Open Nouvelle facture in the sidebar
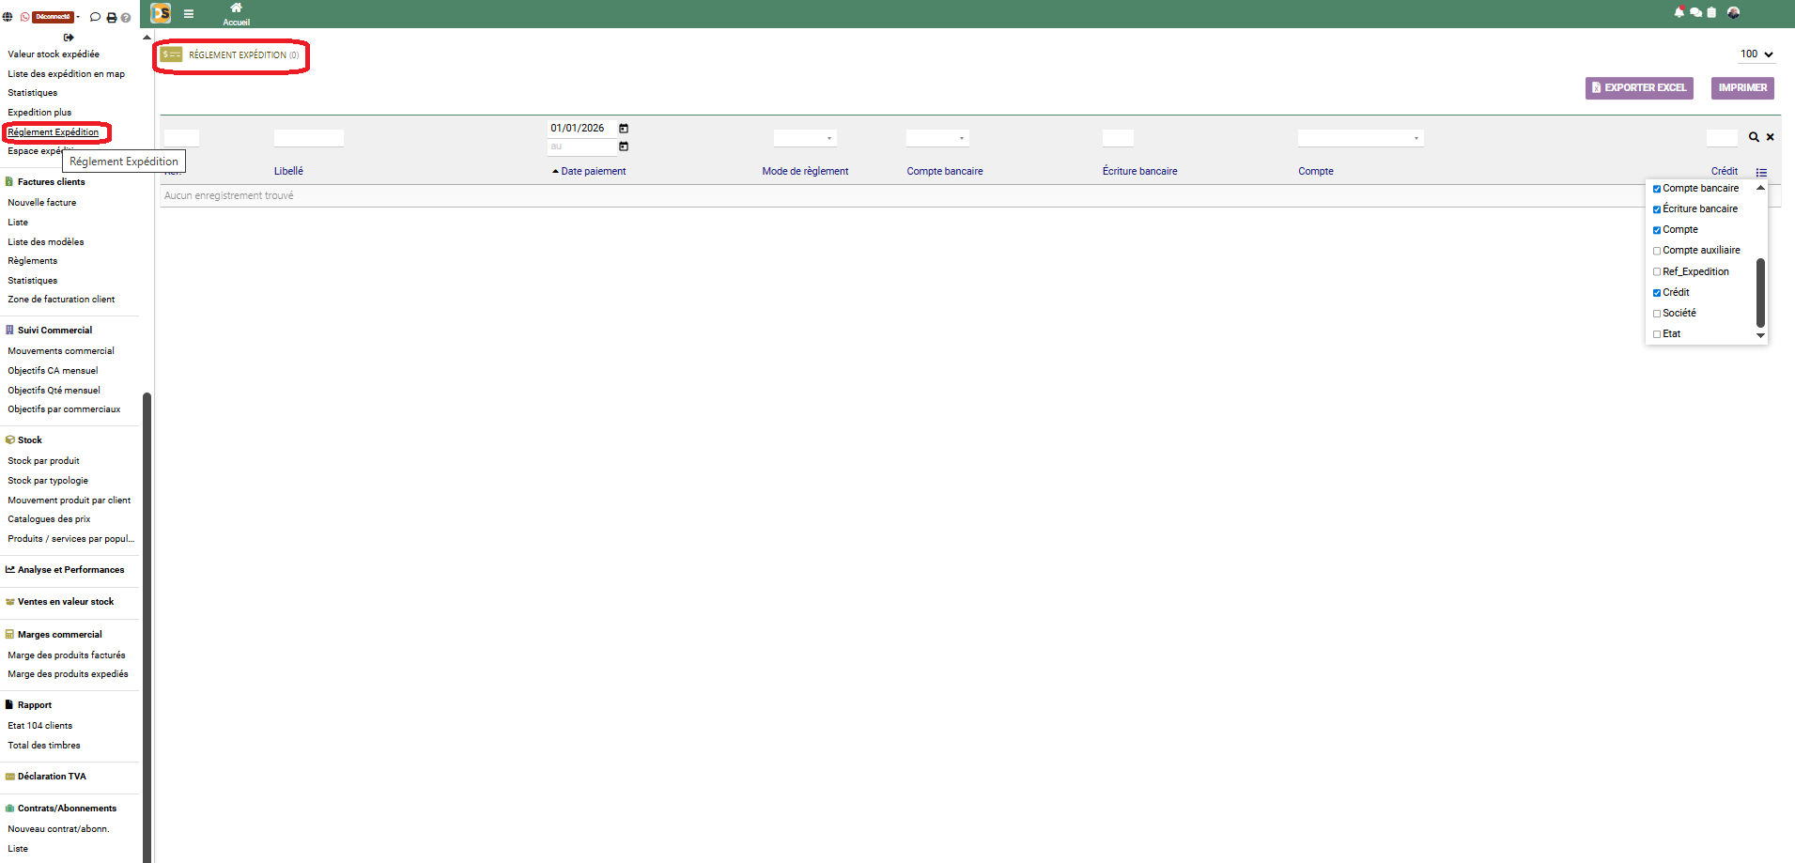The height and width of the screenshot is (863, 1795). [42, 203]
